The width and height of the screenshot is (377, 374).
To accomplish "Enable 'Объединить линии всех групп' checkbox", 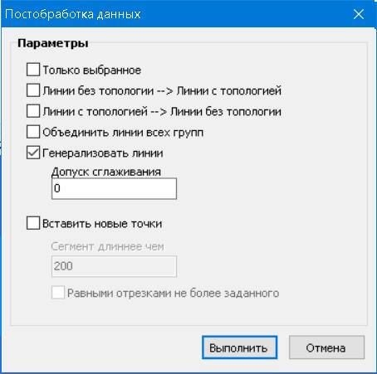I will click(x=33, y=132).
